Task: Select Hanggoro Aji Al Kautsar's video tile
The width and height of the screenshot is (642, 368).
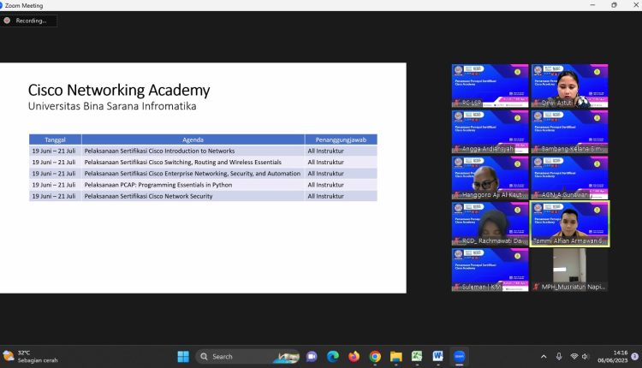Action: [490, 178]
